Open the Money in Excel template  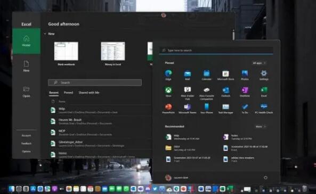tap(113, 51)
